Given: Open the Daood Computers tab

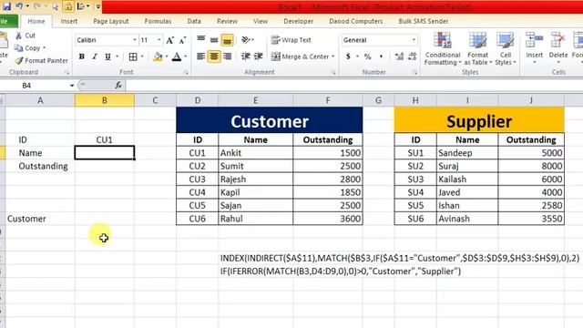Looking at the screenshot, I should click(356, 21).
